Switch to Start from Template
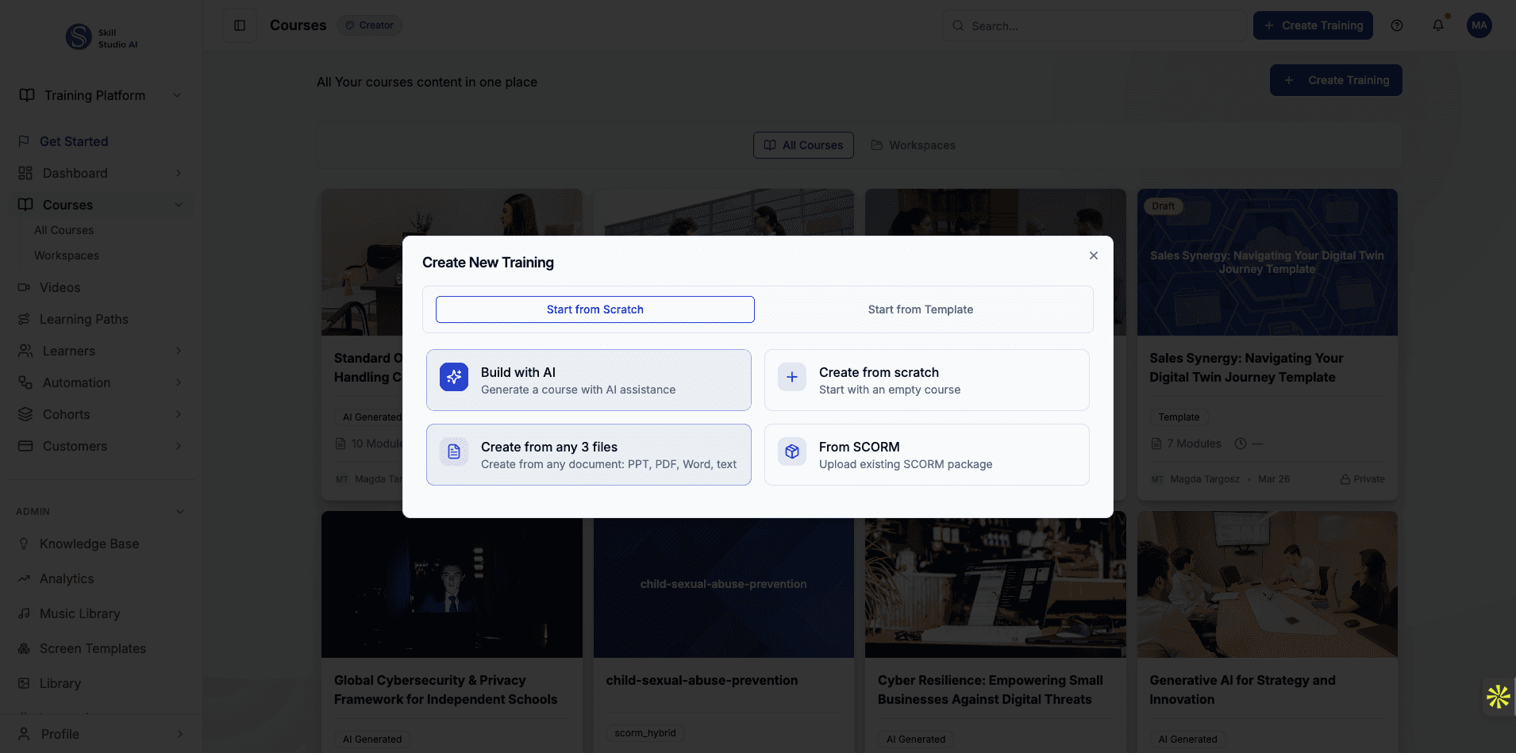Viewport: 1516px width, 753px height. 921,309
